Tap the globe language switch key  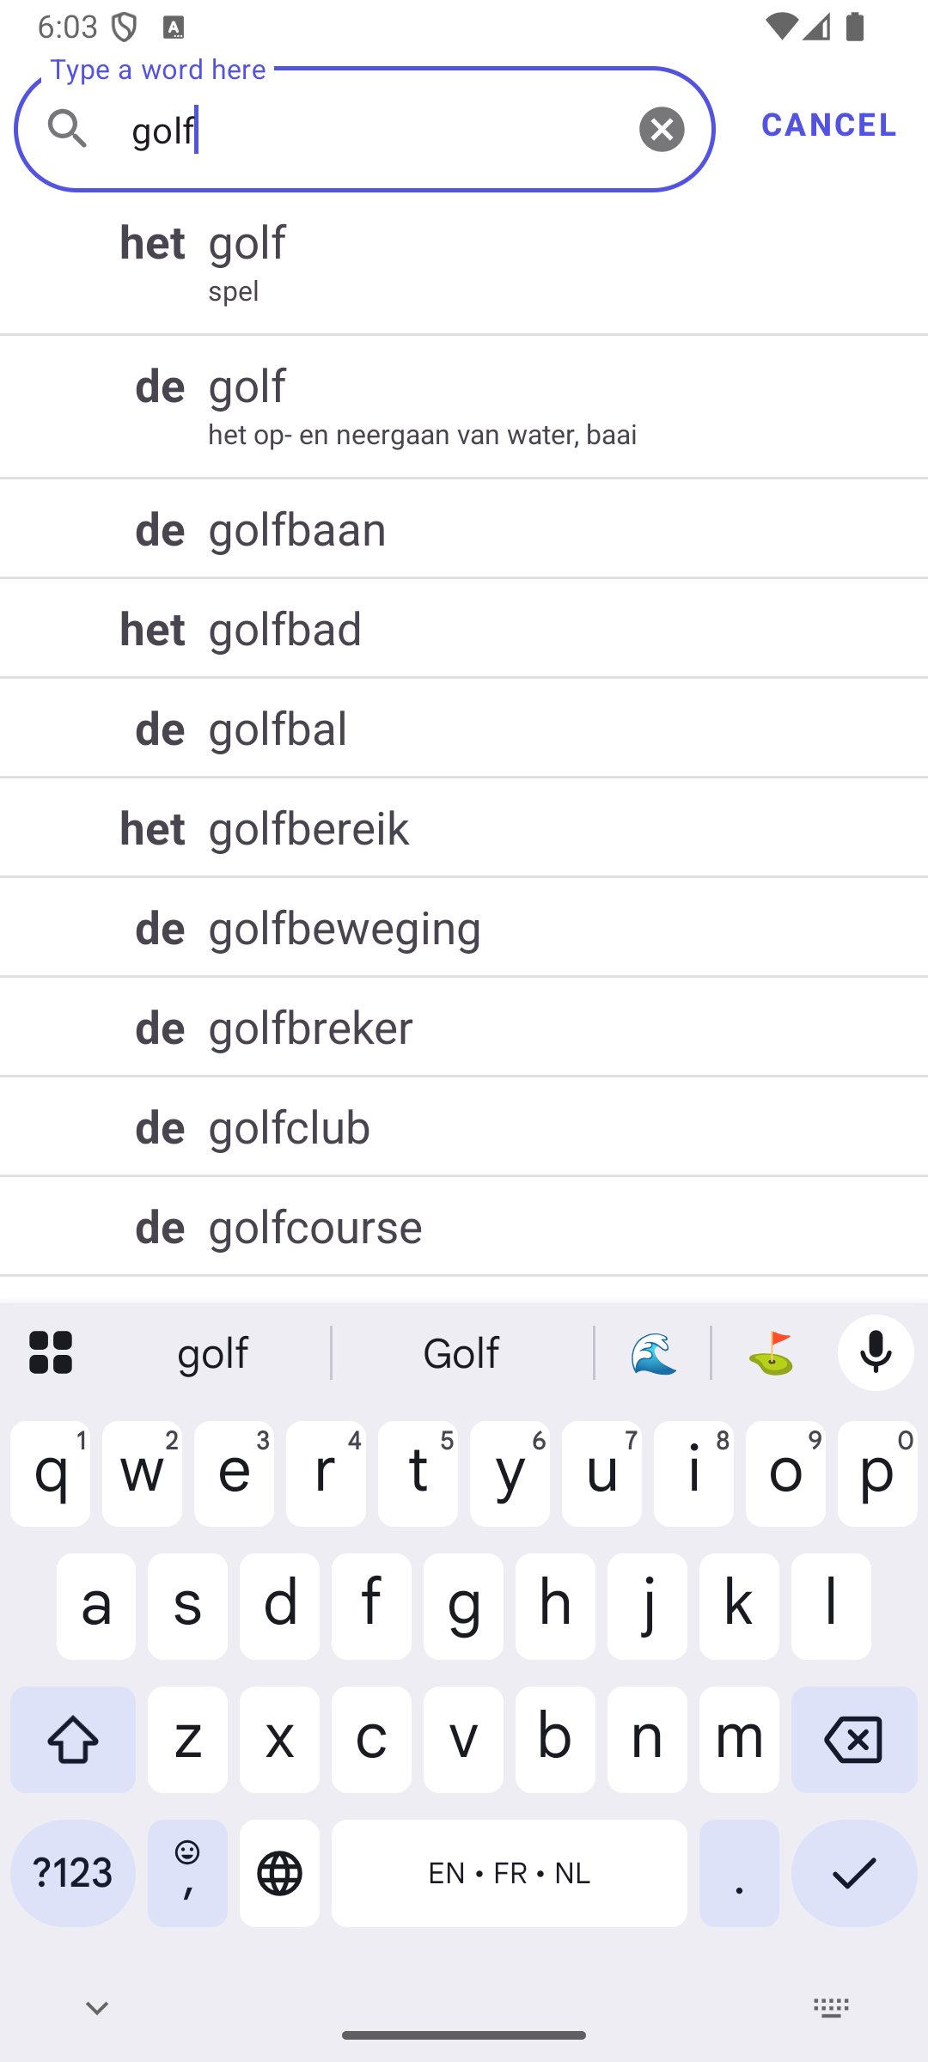coord(279,1873)
